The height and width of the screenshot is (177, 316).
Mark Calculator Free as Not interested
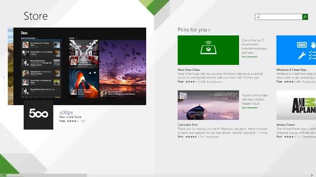coord(250,108)
